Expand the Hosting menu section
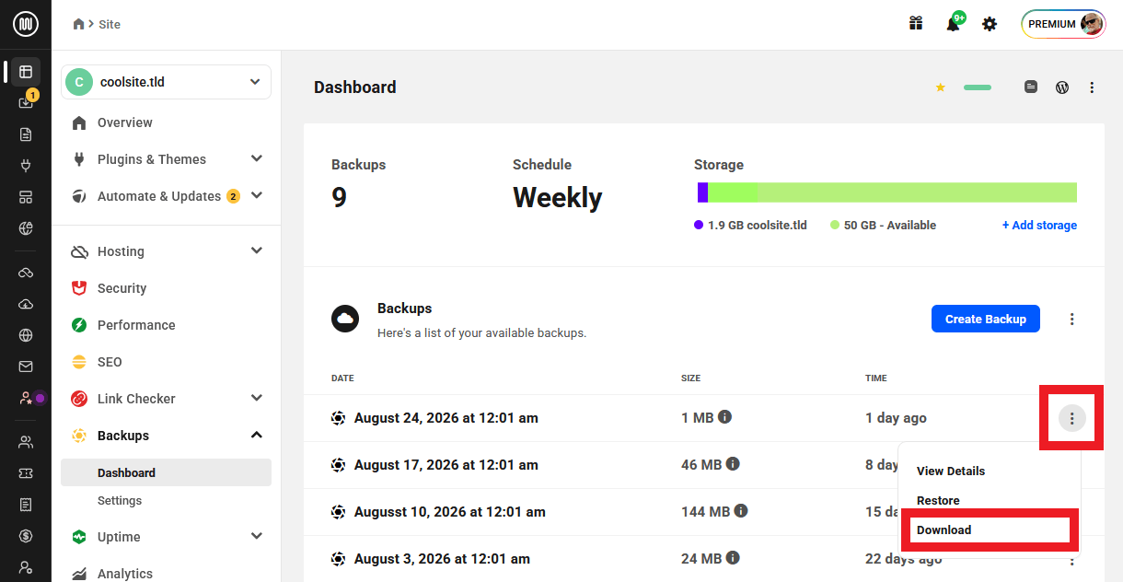This screenshot has width=1123, height=582. coord(257,251)
